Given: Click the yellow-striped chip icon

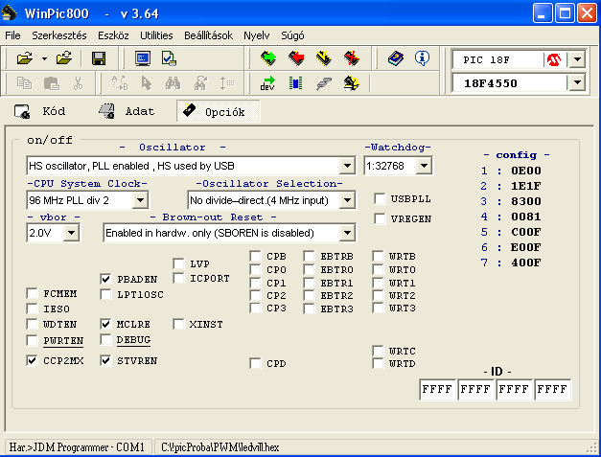Looking at the screenshot, I should [324, 58].
